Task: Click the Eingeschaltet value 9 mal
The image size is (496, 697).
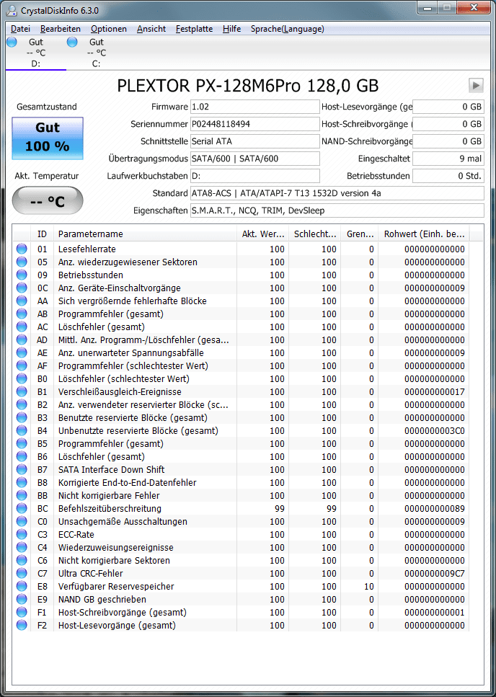Action: pos(448,159)
